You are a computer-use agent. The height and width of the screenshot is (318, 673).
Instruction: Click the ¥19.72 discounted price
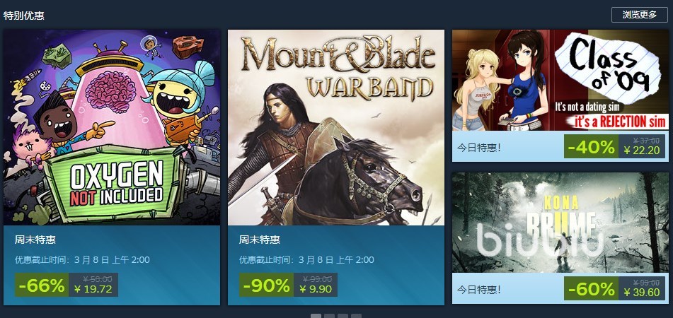93,289
